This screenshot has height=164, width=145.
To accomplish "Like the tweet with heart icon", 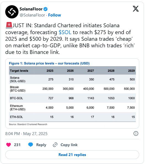I will coord(9,145).
